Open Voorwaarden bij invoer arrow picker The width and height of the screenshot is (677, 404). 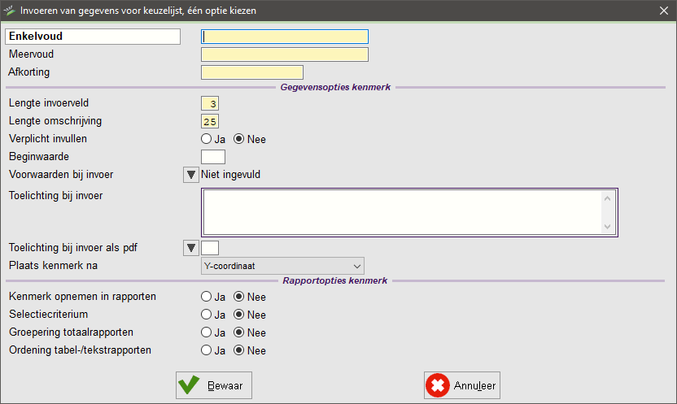click(190, 175)
